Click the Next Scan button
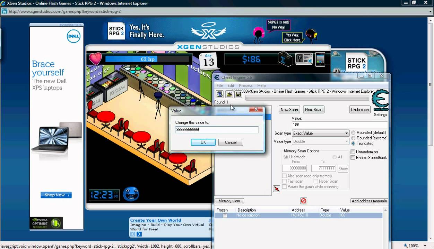The image size is (434, 249). pos(314,110)
